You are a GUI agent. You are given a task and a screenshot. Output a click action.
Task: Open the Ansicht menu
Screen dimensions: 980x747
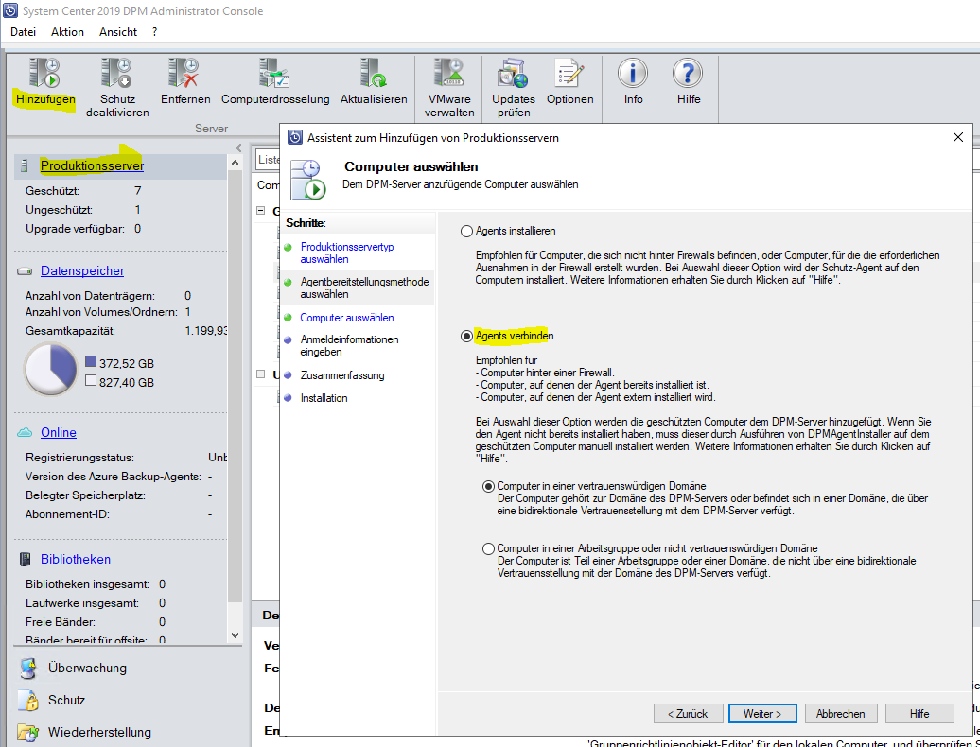click(x=118, y=32)
